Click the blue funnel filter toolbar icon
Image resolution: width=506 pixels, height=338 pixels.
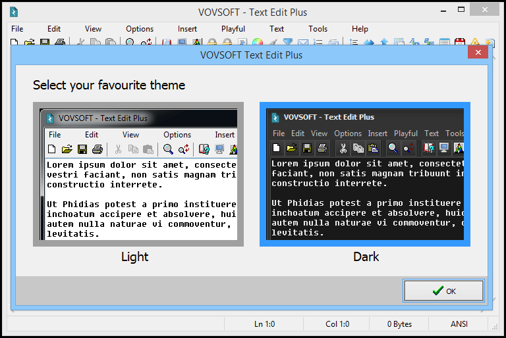point(288,42)
